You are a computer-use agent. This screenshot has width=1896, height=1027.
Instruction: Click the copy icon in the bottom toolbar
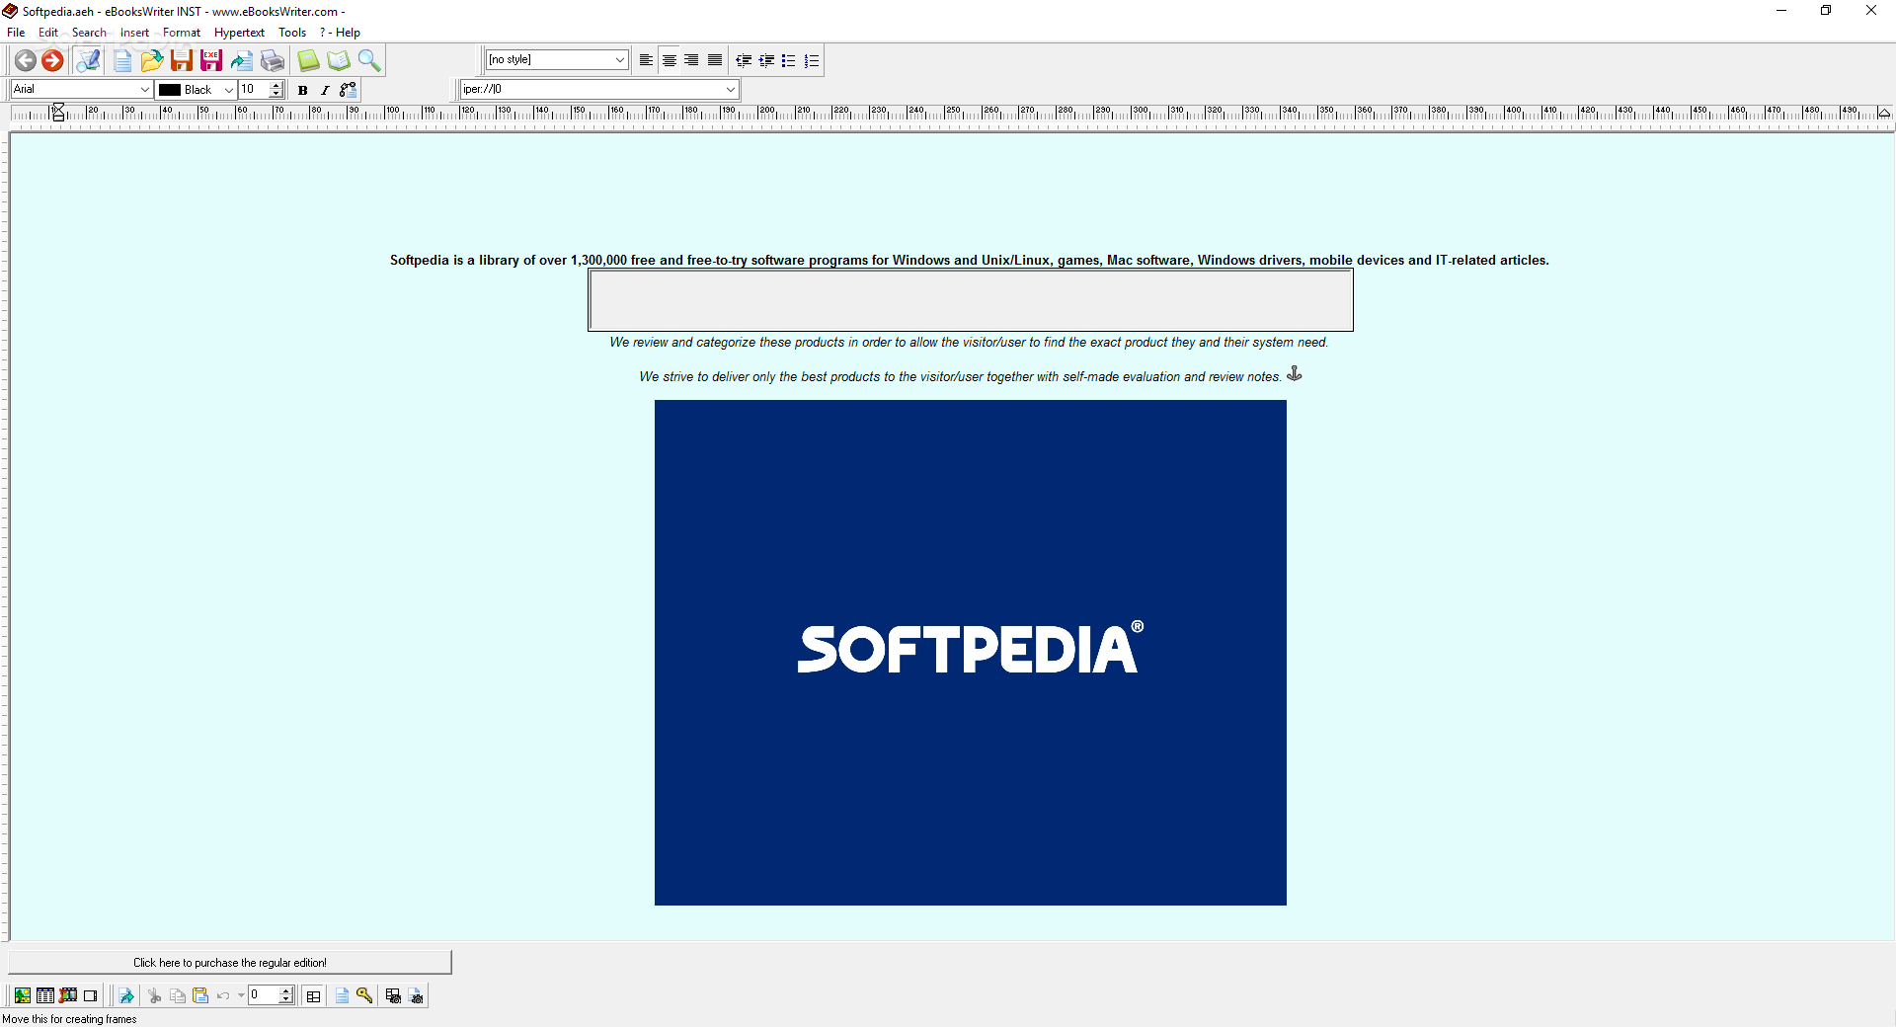click(178, 995)
